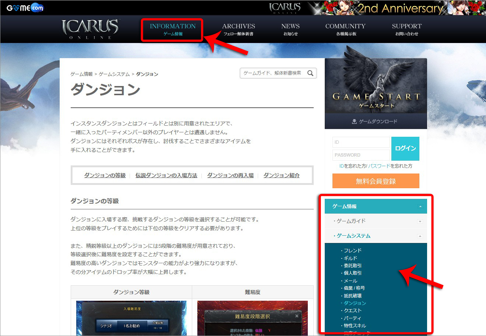Jump to 伝説ダンジョンの入場方法 anchor link

pyautogui.click(x=166, y=175)
